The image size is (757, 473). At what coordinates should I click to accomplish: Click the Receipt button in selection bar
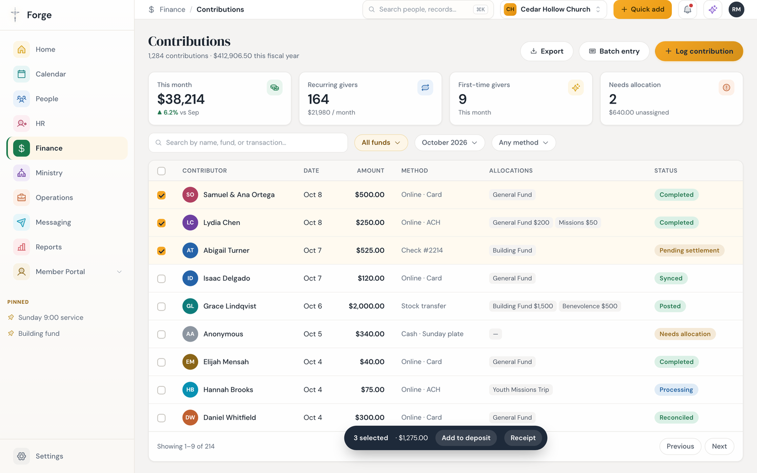coord(523,438)
